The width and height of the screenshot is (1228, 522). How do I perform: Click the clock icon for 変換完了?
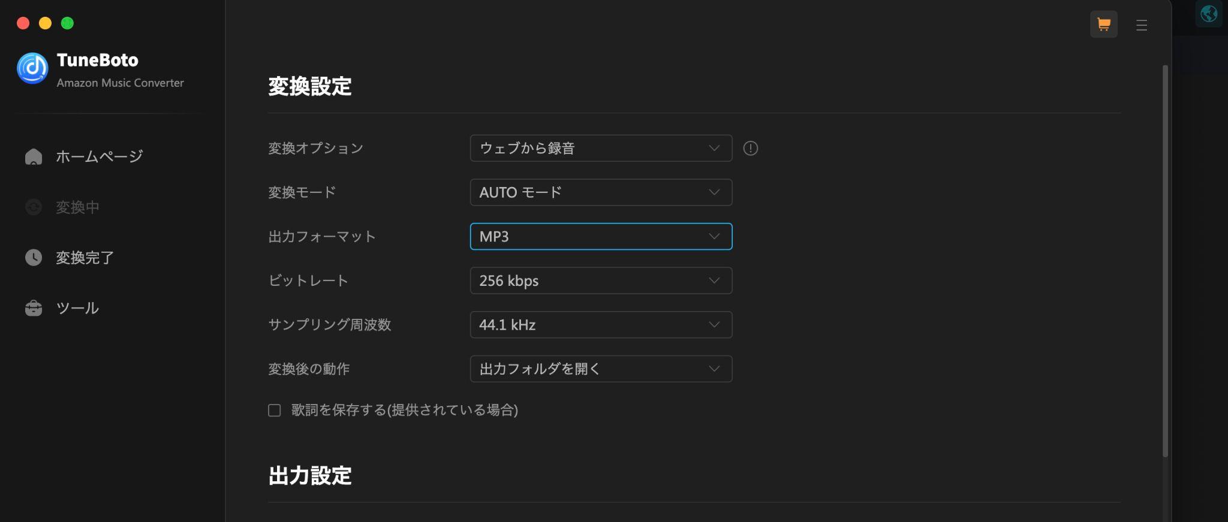(34, 258)
